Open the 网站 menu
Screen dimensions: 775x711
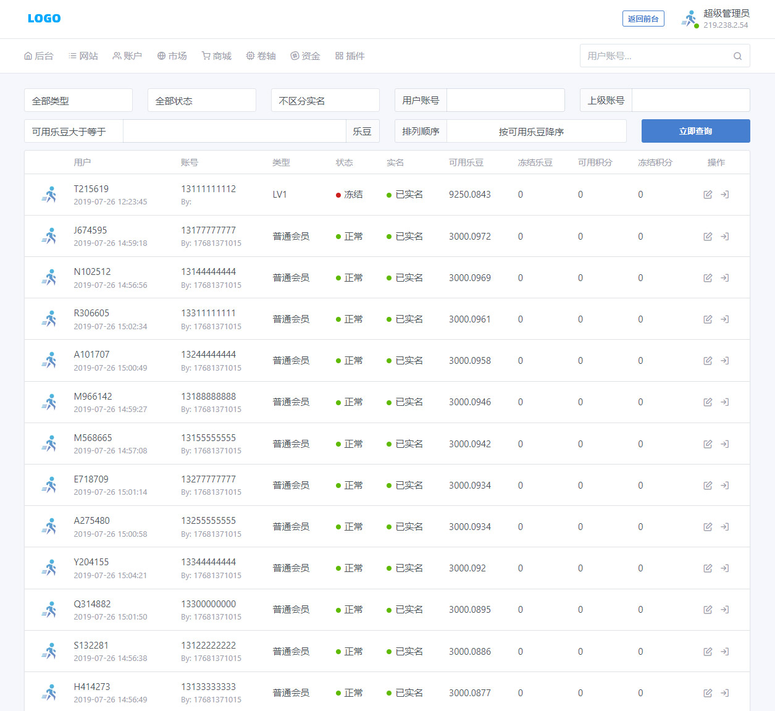pos(83,56)
